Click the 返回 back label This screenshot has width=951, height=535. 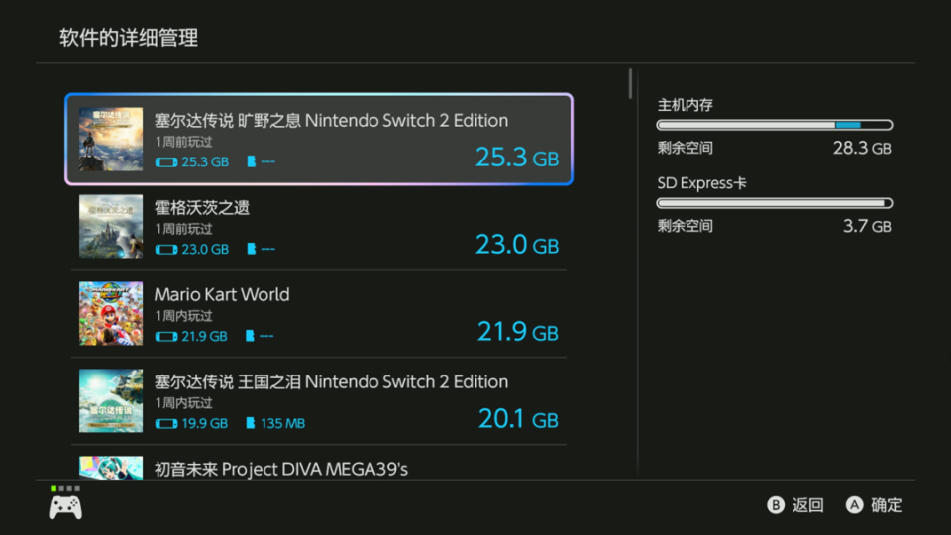807,505
